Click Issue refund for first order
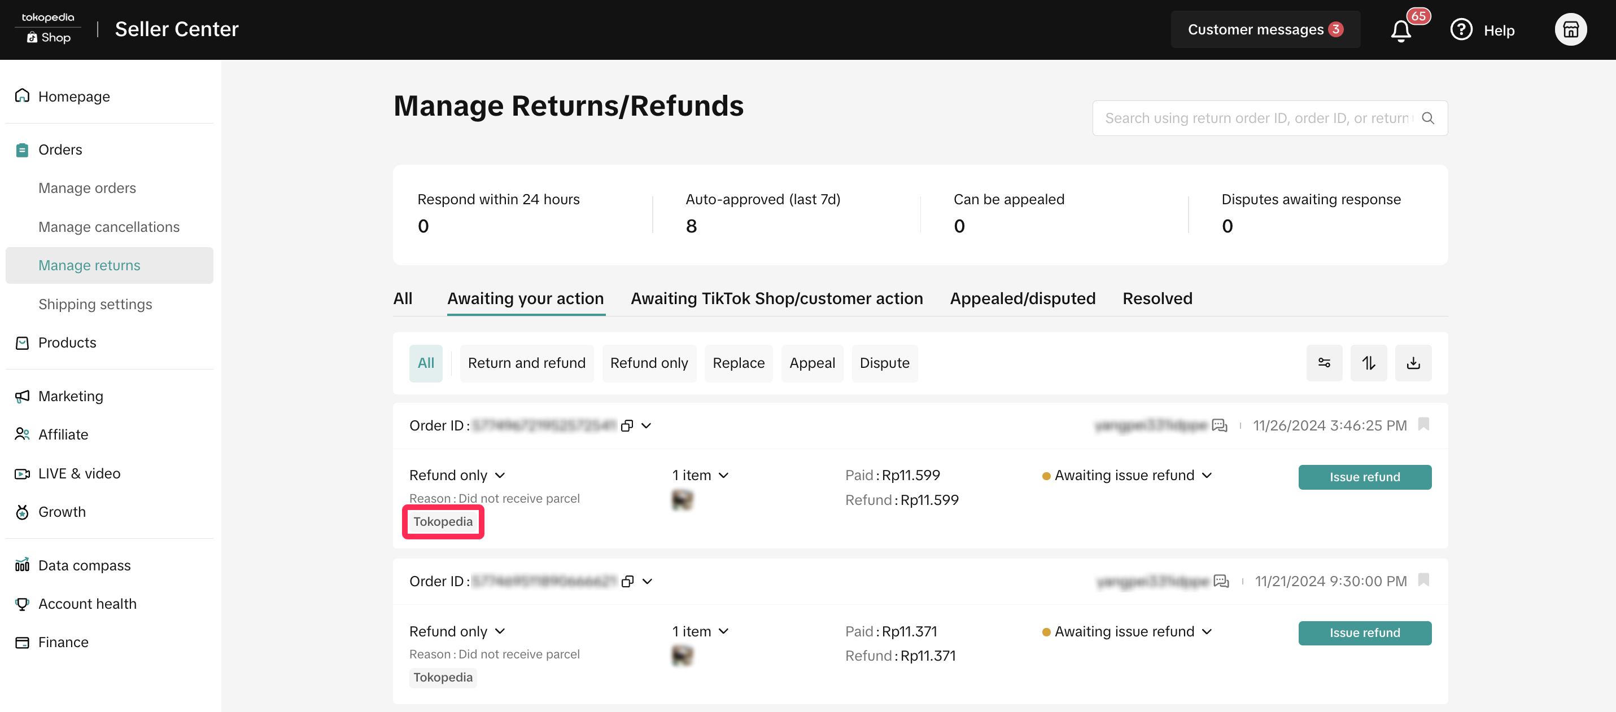1616x712 pixels. (x=1364, y=477)
